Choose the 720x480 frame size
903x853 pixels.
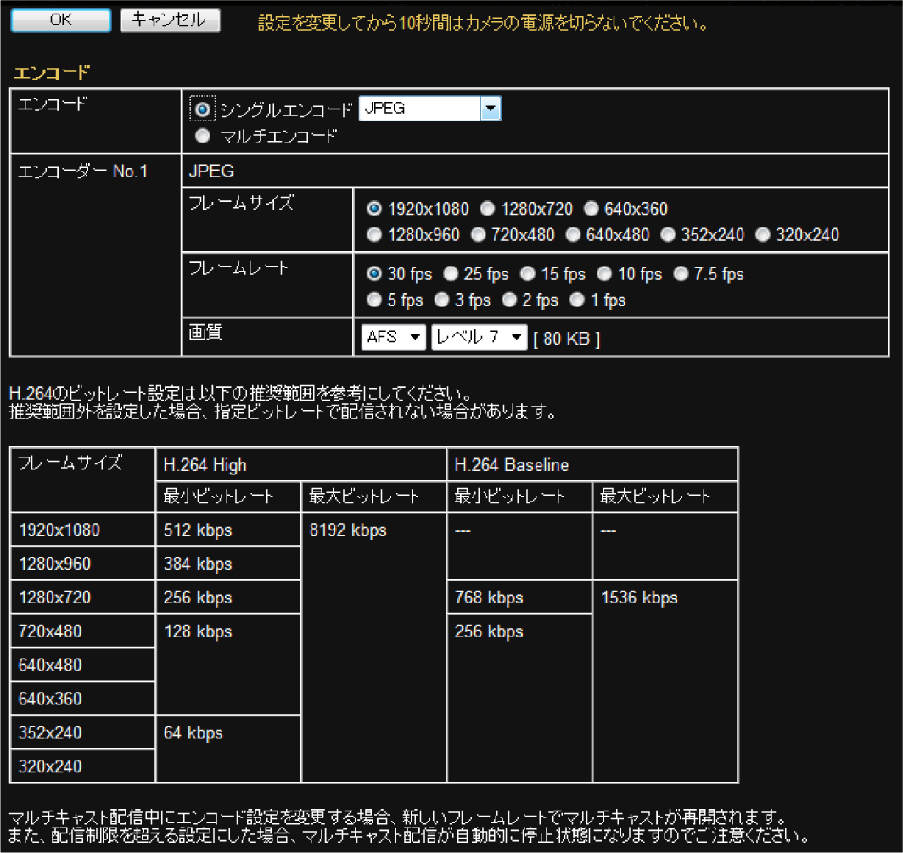pos(478,234)
